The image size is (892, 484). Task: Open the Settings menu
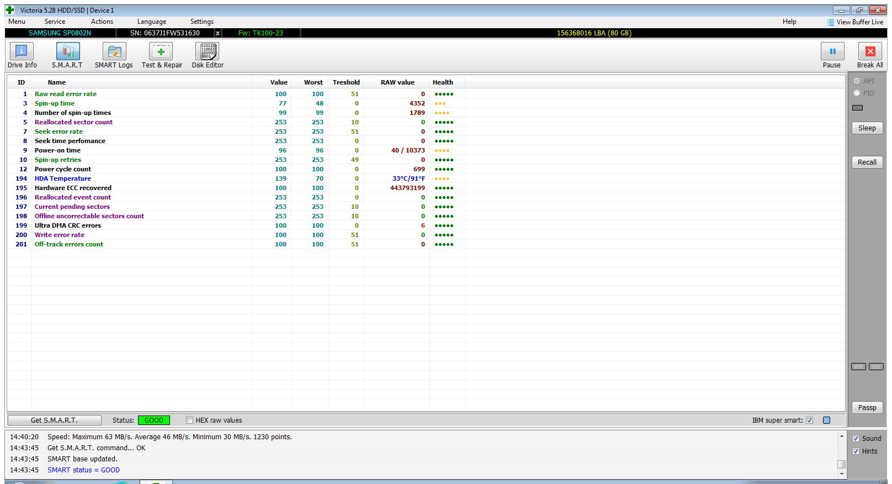(202, 22)
